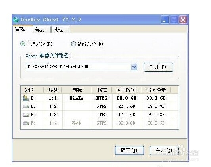Click the D: partition letter
This screenshot has width=211, height=167.
pyautogui.click(x=33, y=107)
